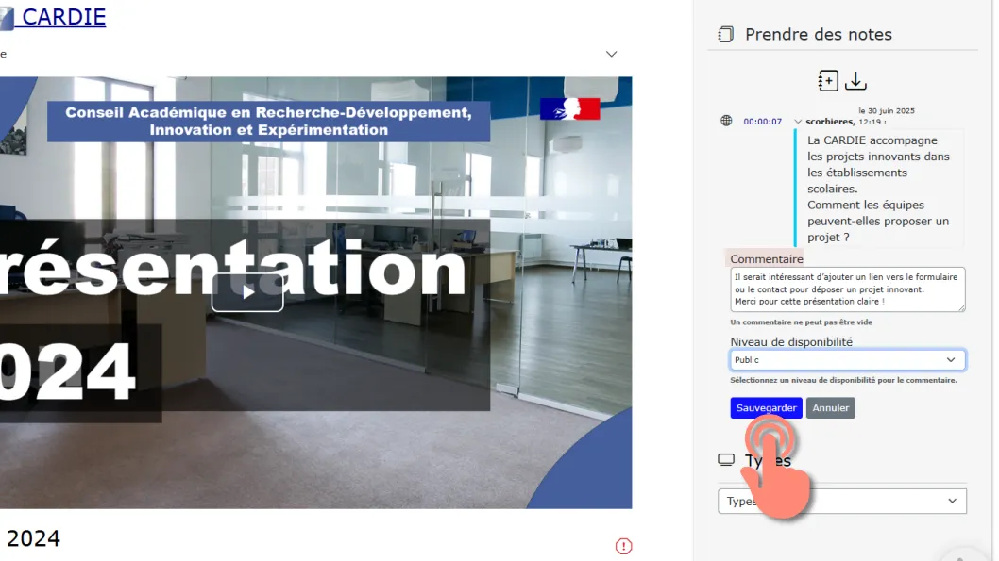This screenshot has height=561, width=999.
Task: Cancel the comment with Annuler
Action: click(830, 407)
